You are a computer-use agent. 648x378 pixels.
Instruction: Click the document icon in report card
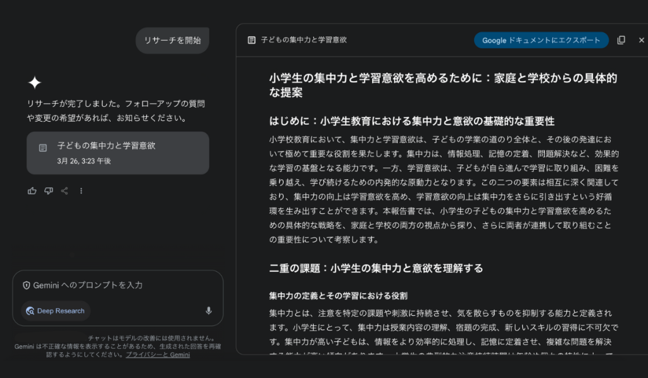click(x=43, y=148)
